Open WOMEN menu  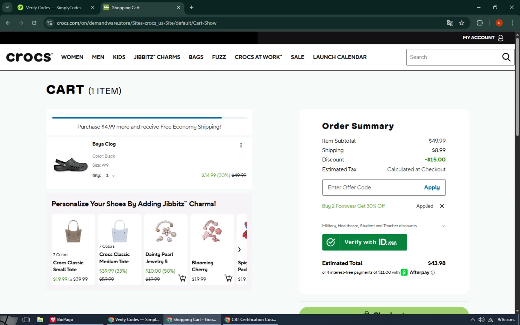point(72,57)
